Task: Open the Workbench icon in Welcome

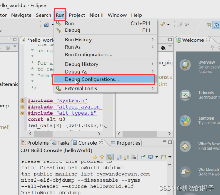Action: pos(185,172)
